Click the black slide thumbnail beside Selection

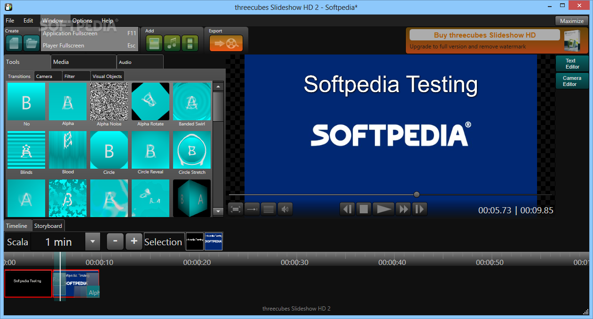tap(195, 241)
